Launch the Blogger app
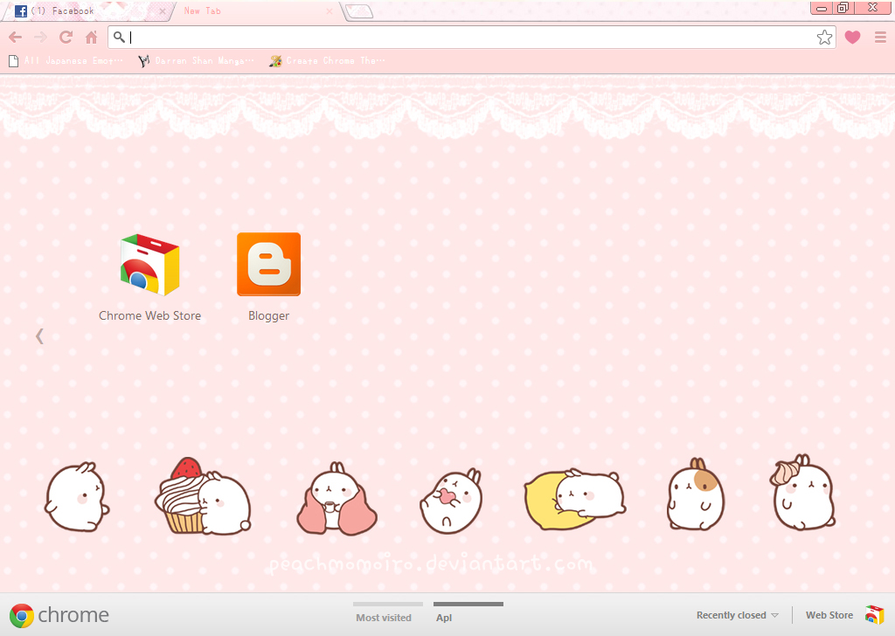Screen dimensions: 895x636 (268, 264)
